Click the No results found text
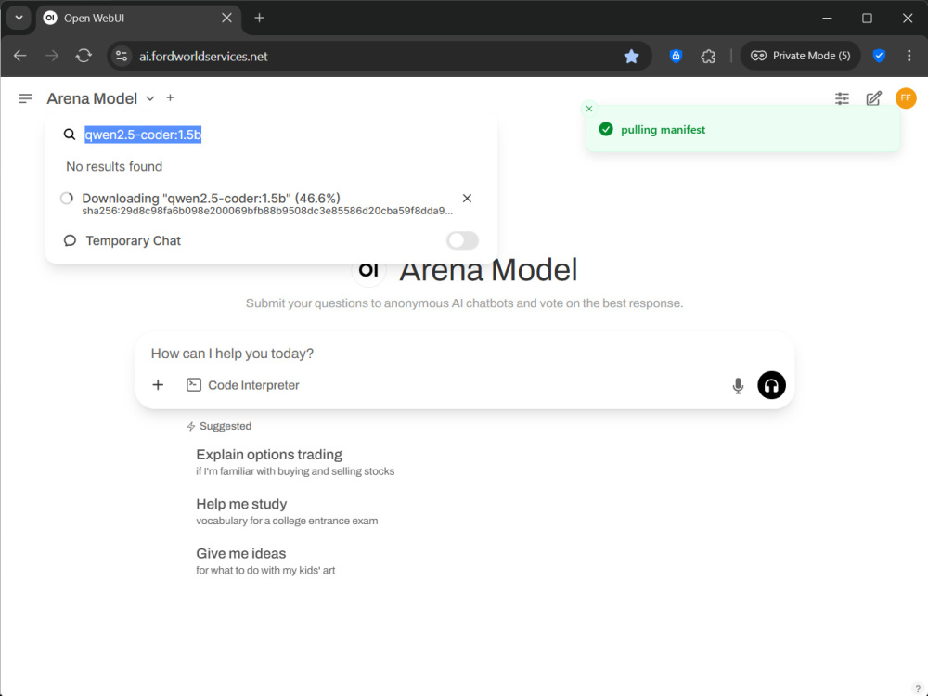 [x=114, y=167]
